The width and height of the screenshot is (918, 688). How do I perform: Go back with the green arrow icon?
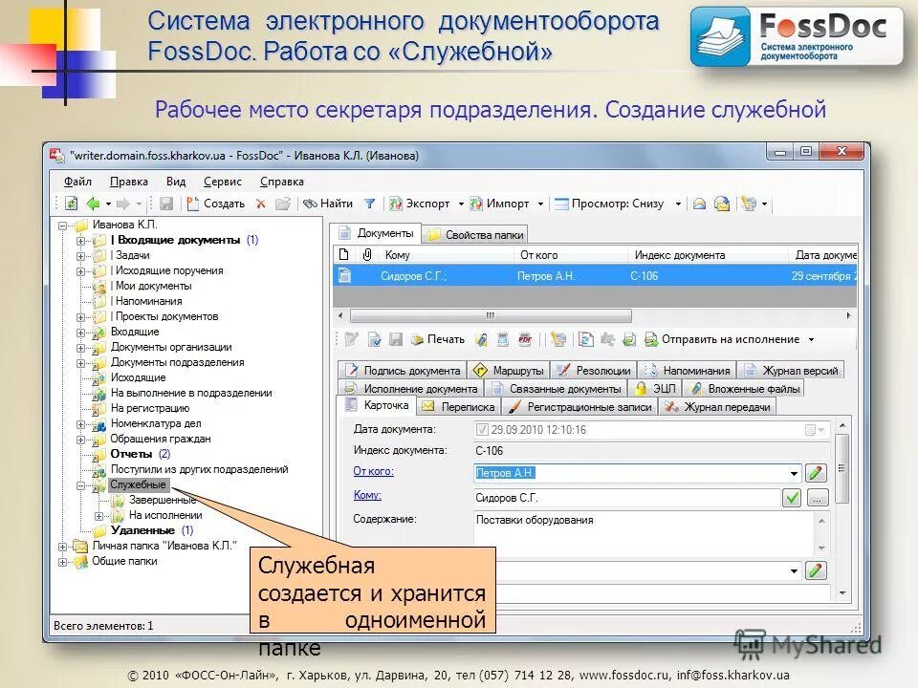[x=94, y=204]
